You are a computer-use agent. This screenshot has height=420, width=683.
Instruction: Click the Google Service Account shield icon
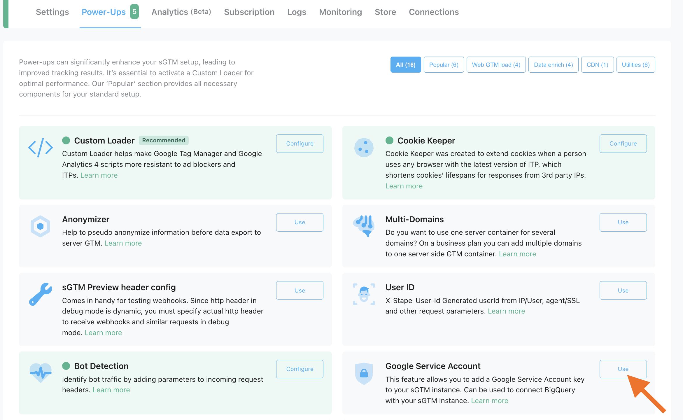point(364,373)
